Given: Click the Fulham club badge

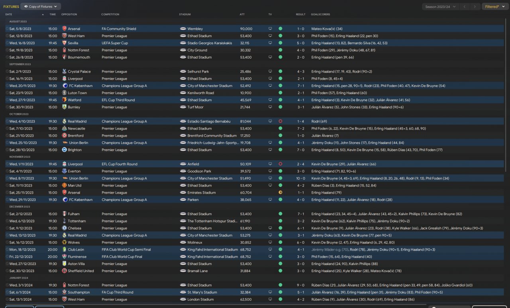Looking at the screenshot, I should coord(65,214).
